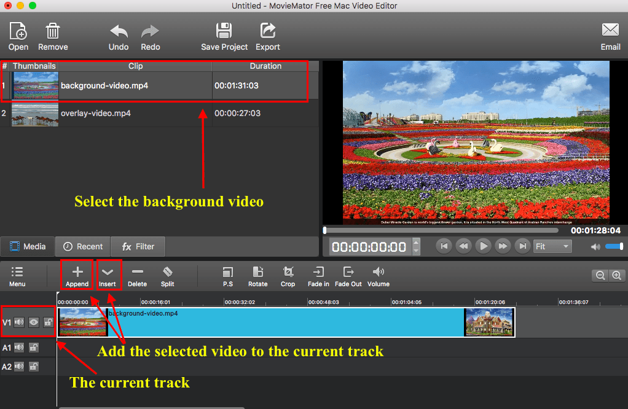Skip to start of preview
This screenshot has height=409, width=628.
[x=444, y=246]
